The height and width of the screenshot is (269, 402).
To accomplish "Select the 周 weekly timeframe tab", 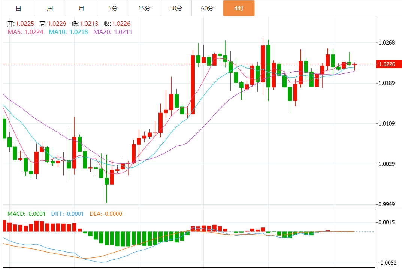I will point(50,9).
